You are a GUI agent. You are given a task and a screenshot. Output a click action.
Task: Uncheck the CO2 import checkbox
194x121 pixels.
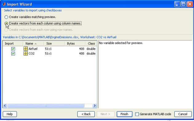tap(13, 53)
